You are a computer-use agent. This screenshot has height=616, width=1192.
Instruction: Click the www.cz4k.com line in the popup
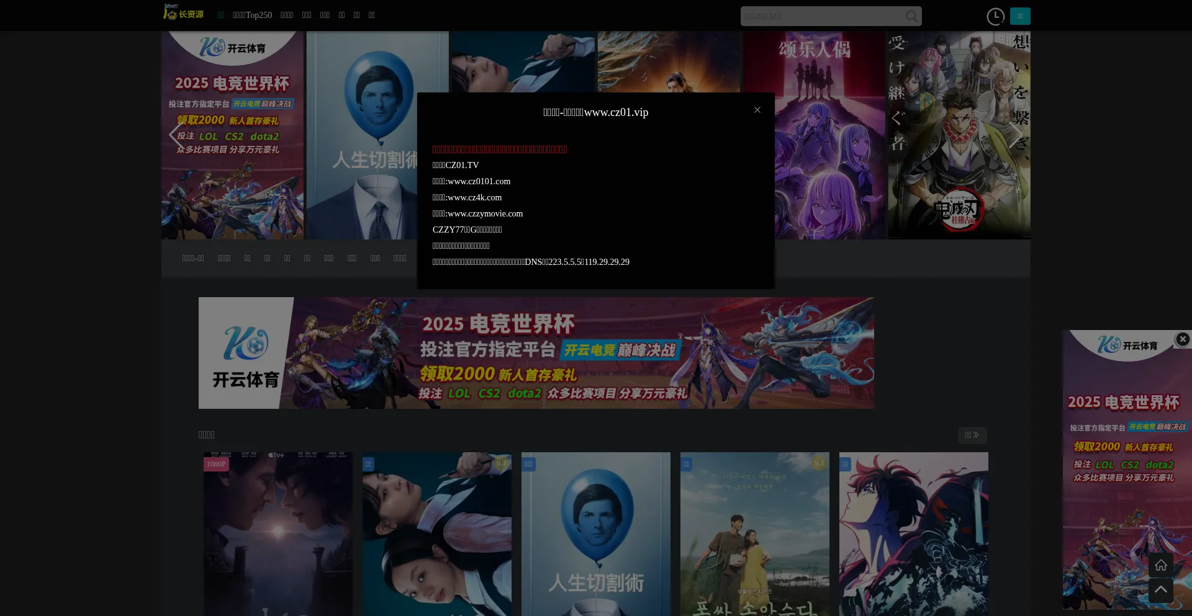tap(467, 197)
